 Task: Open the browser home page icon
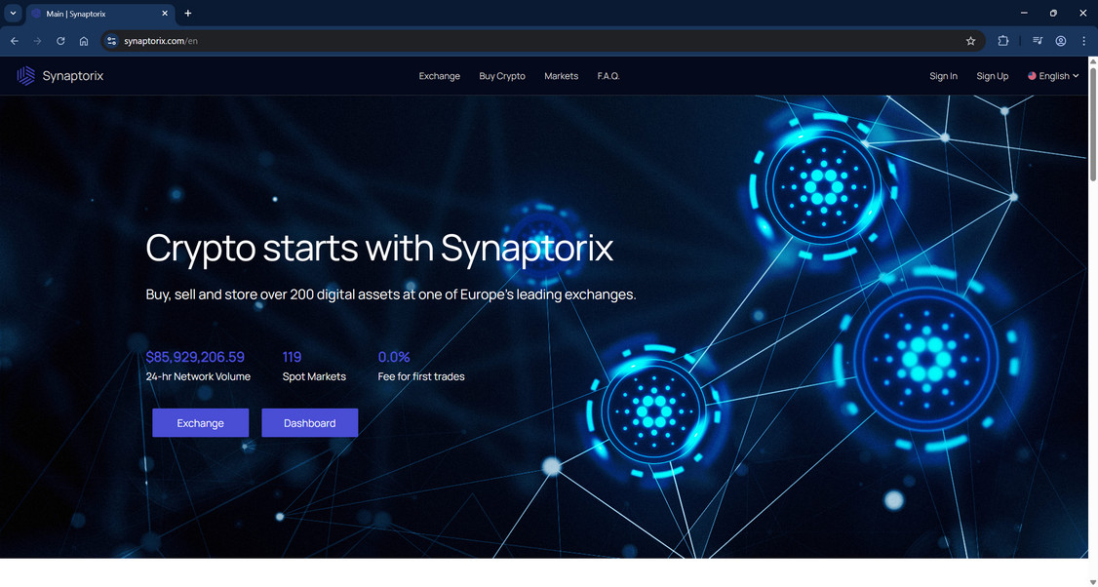(84, 41)
